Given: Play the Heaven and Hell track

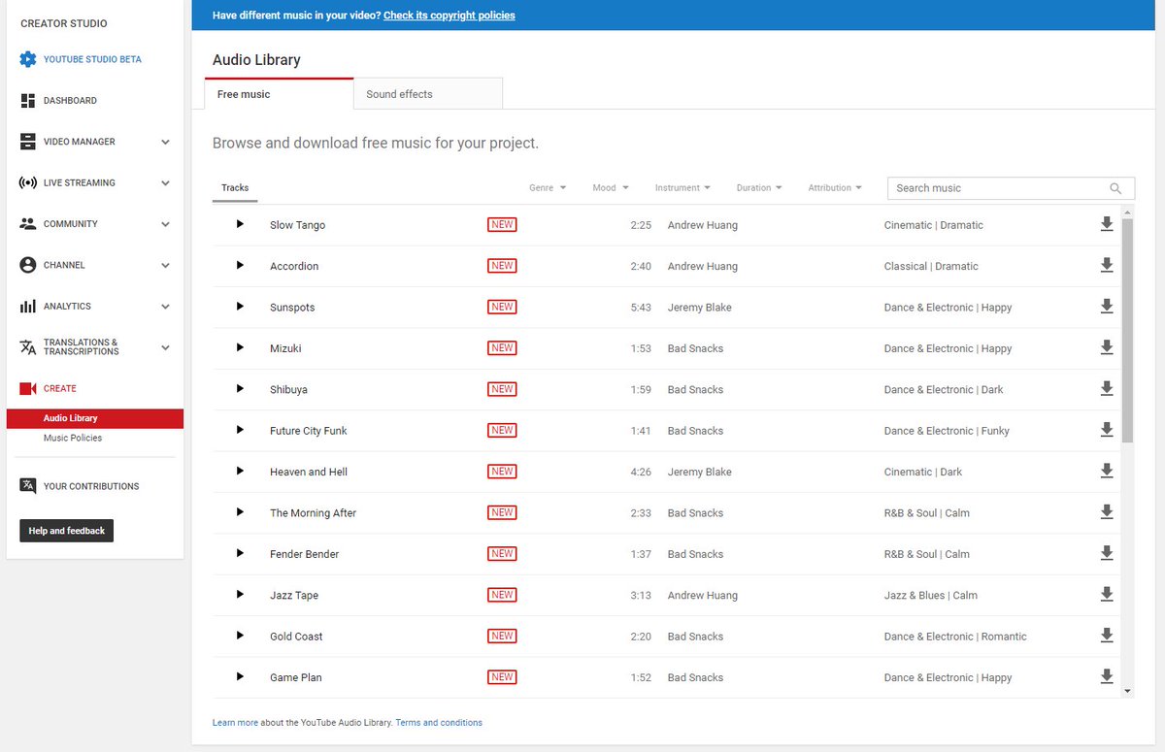Looking at the screenshot, I should [240, 471].
